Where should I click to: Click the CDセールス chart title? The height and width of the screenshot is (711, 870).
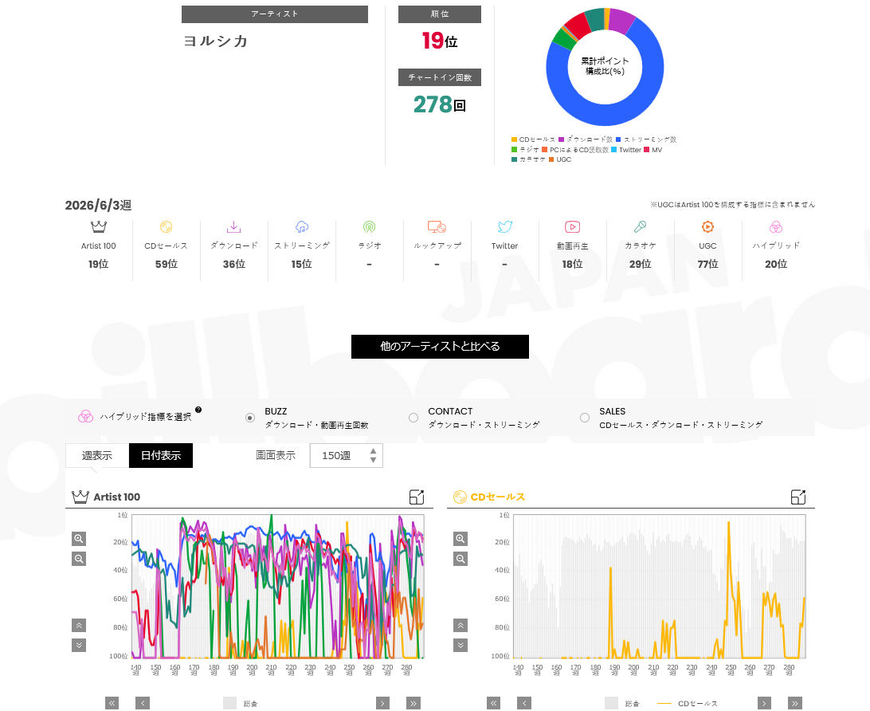[498, 497]
